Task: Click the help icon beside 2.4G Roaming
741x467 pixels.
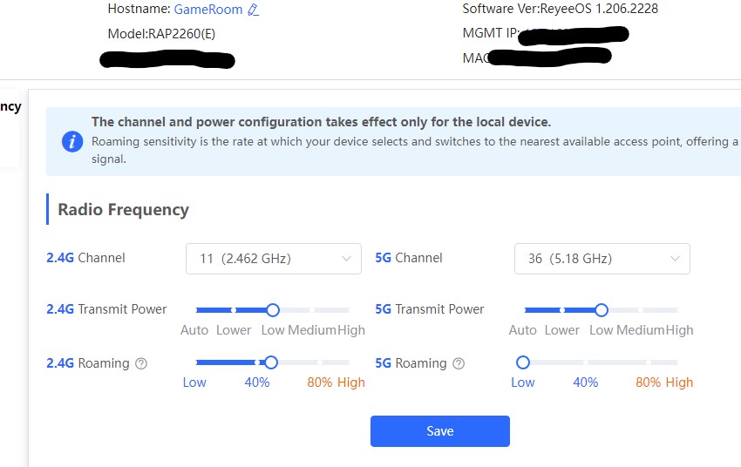Action: [141, 363]
